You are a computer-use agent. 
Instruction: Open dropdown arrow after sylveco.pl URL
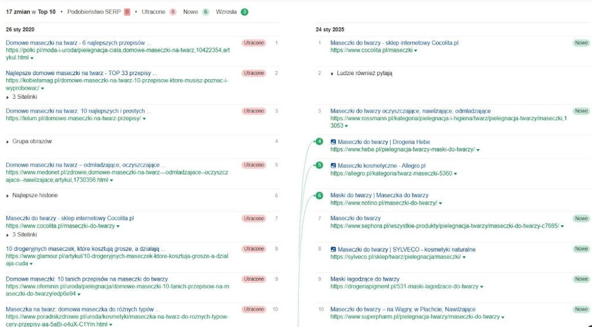(464, 258)
